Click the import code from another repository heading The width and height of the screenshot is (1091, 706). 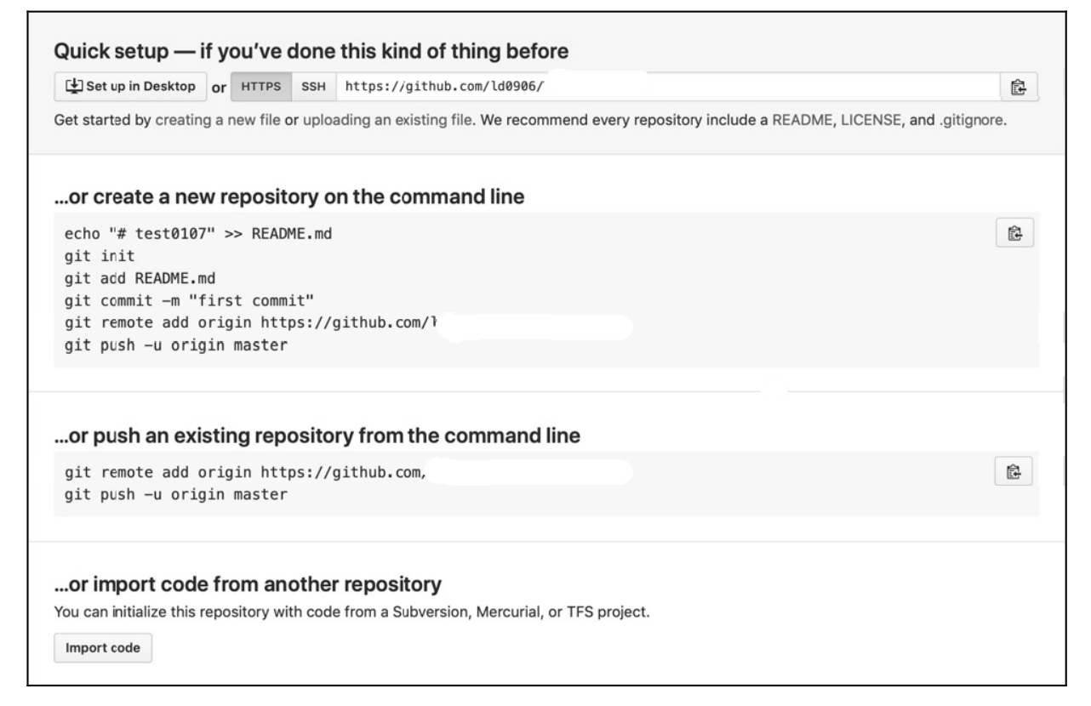pos(248,584)
